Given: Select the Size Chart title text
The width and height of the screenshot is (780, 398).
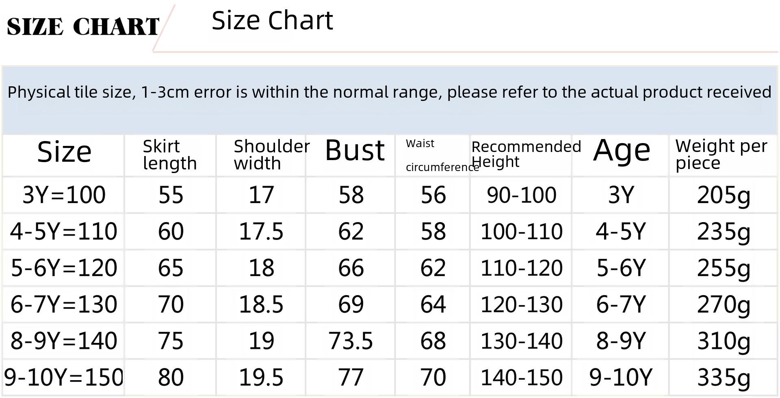Looking at the screenshot, I should [x=272, y=21].
